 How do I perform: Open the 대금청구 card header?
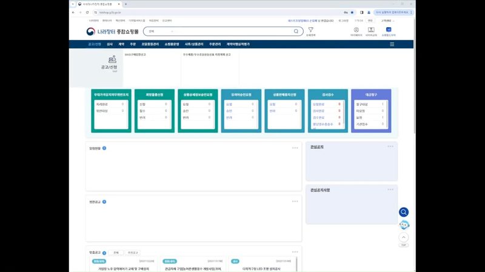pos(371,95)
